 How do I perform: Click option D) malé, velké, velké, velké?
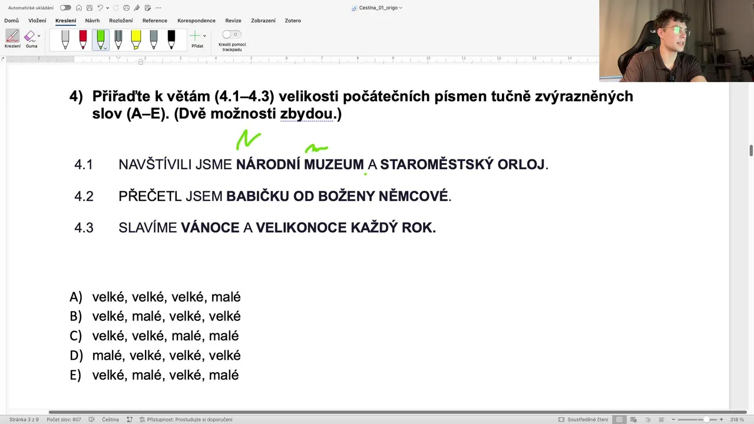155,356
